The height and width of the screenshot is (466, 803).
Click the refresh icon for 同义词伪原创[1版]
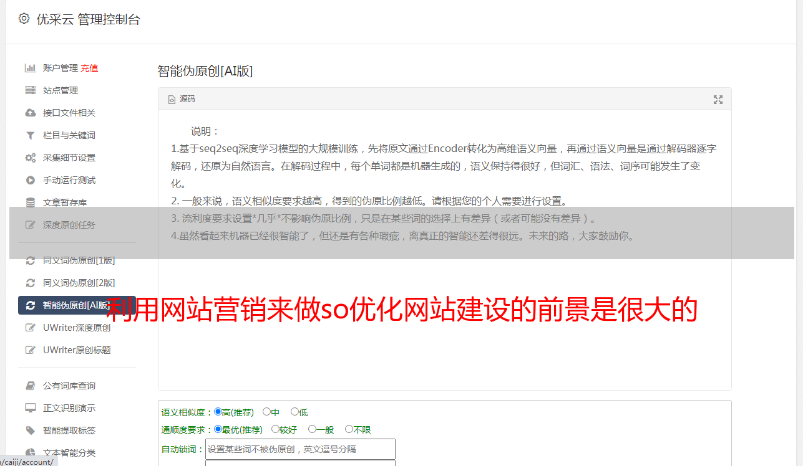(x=30, y=260)
